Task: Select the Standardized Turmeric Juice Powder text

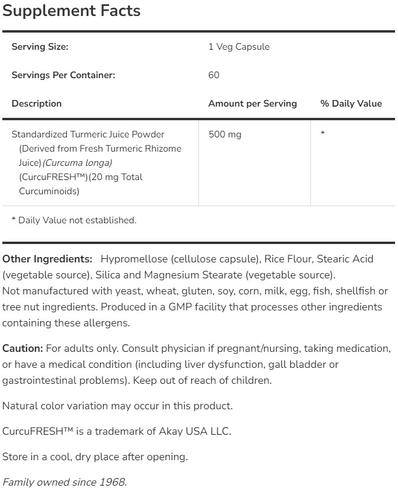Action: [x=88, y=134]
